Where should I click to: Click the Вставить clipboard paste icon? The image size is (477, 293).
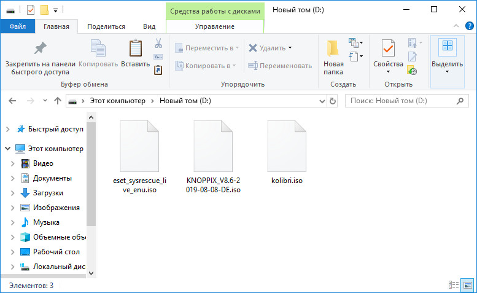click(136, 48)
